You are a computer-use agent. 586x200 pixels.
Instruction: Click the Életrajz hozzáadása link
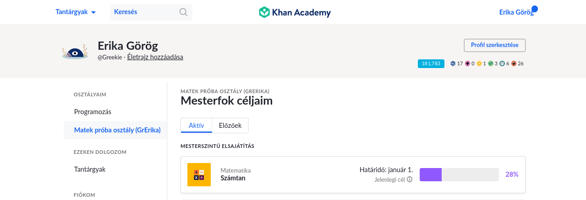pos(155,57)
